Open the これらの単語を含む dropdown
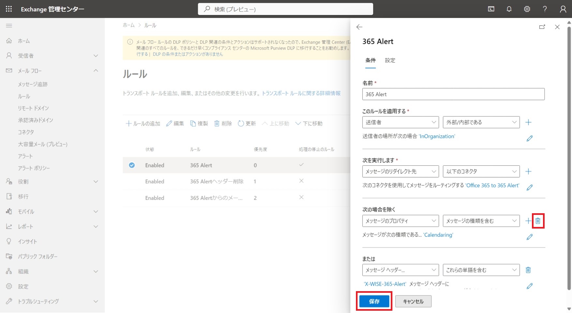The width and height of the screenshot is (572, 313). 481,270
